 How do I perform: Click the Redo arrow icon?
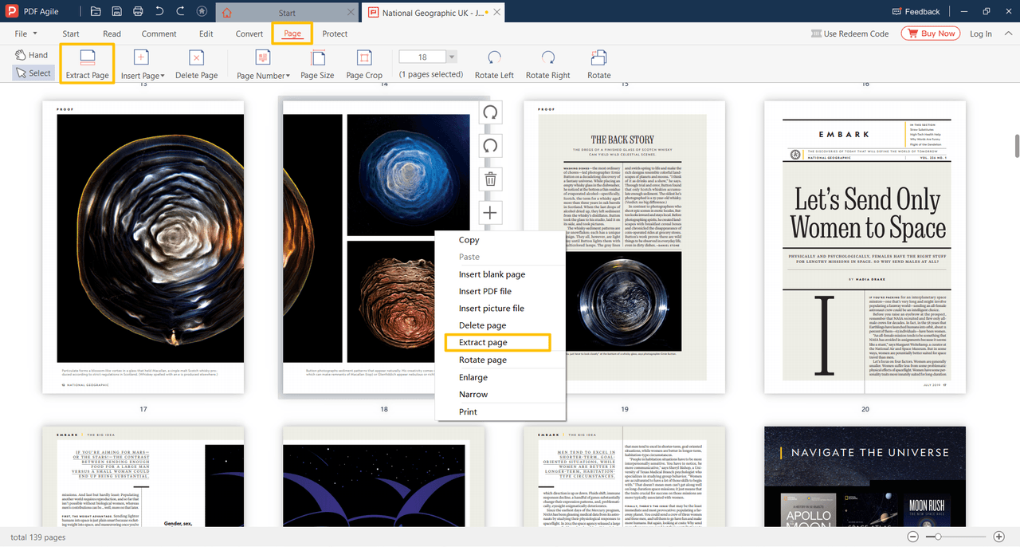coord(180,12)
